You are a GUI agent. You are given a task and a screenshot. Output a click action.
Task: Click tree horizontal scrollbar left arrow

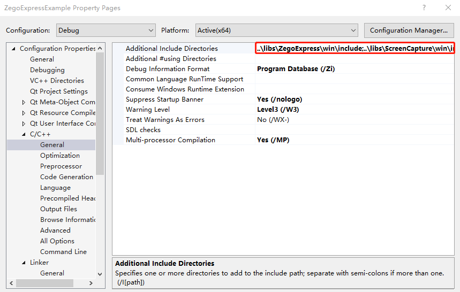11,283
